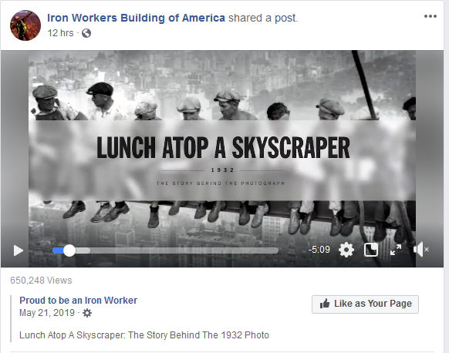This screenshot has height=353, width=449.
Task: Click the thumbs-up icon on Like button
Action: point(325,303)
